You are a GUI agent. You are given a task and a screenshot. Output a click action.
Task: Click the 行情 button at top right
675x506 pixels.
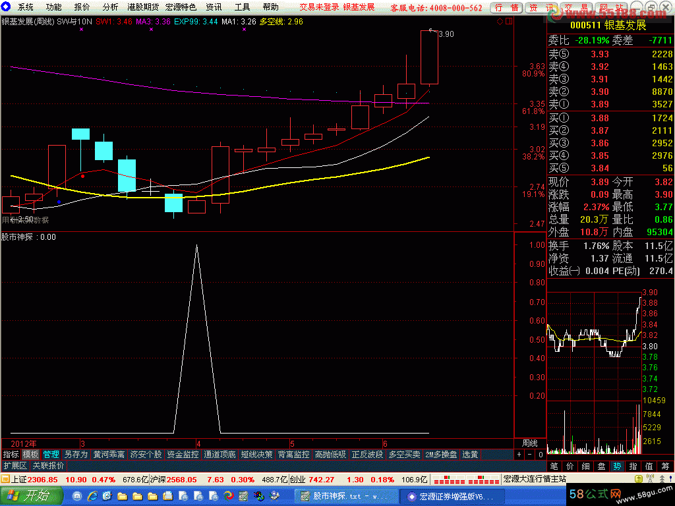click(506, 7)
